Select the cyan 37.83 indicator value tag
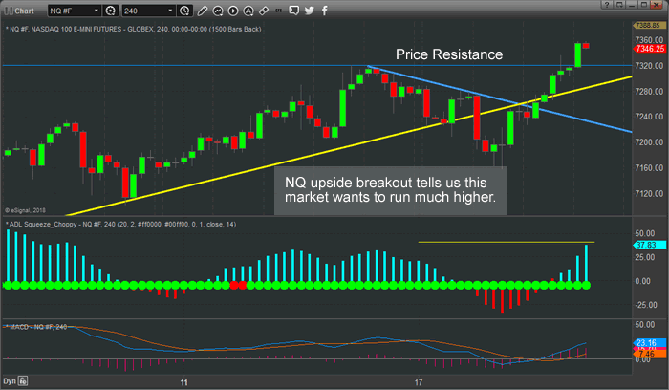This screenshot has height=390, width=669. 650,245
